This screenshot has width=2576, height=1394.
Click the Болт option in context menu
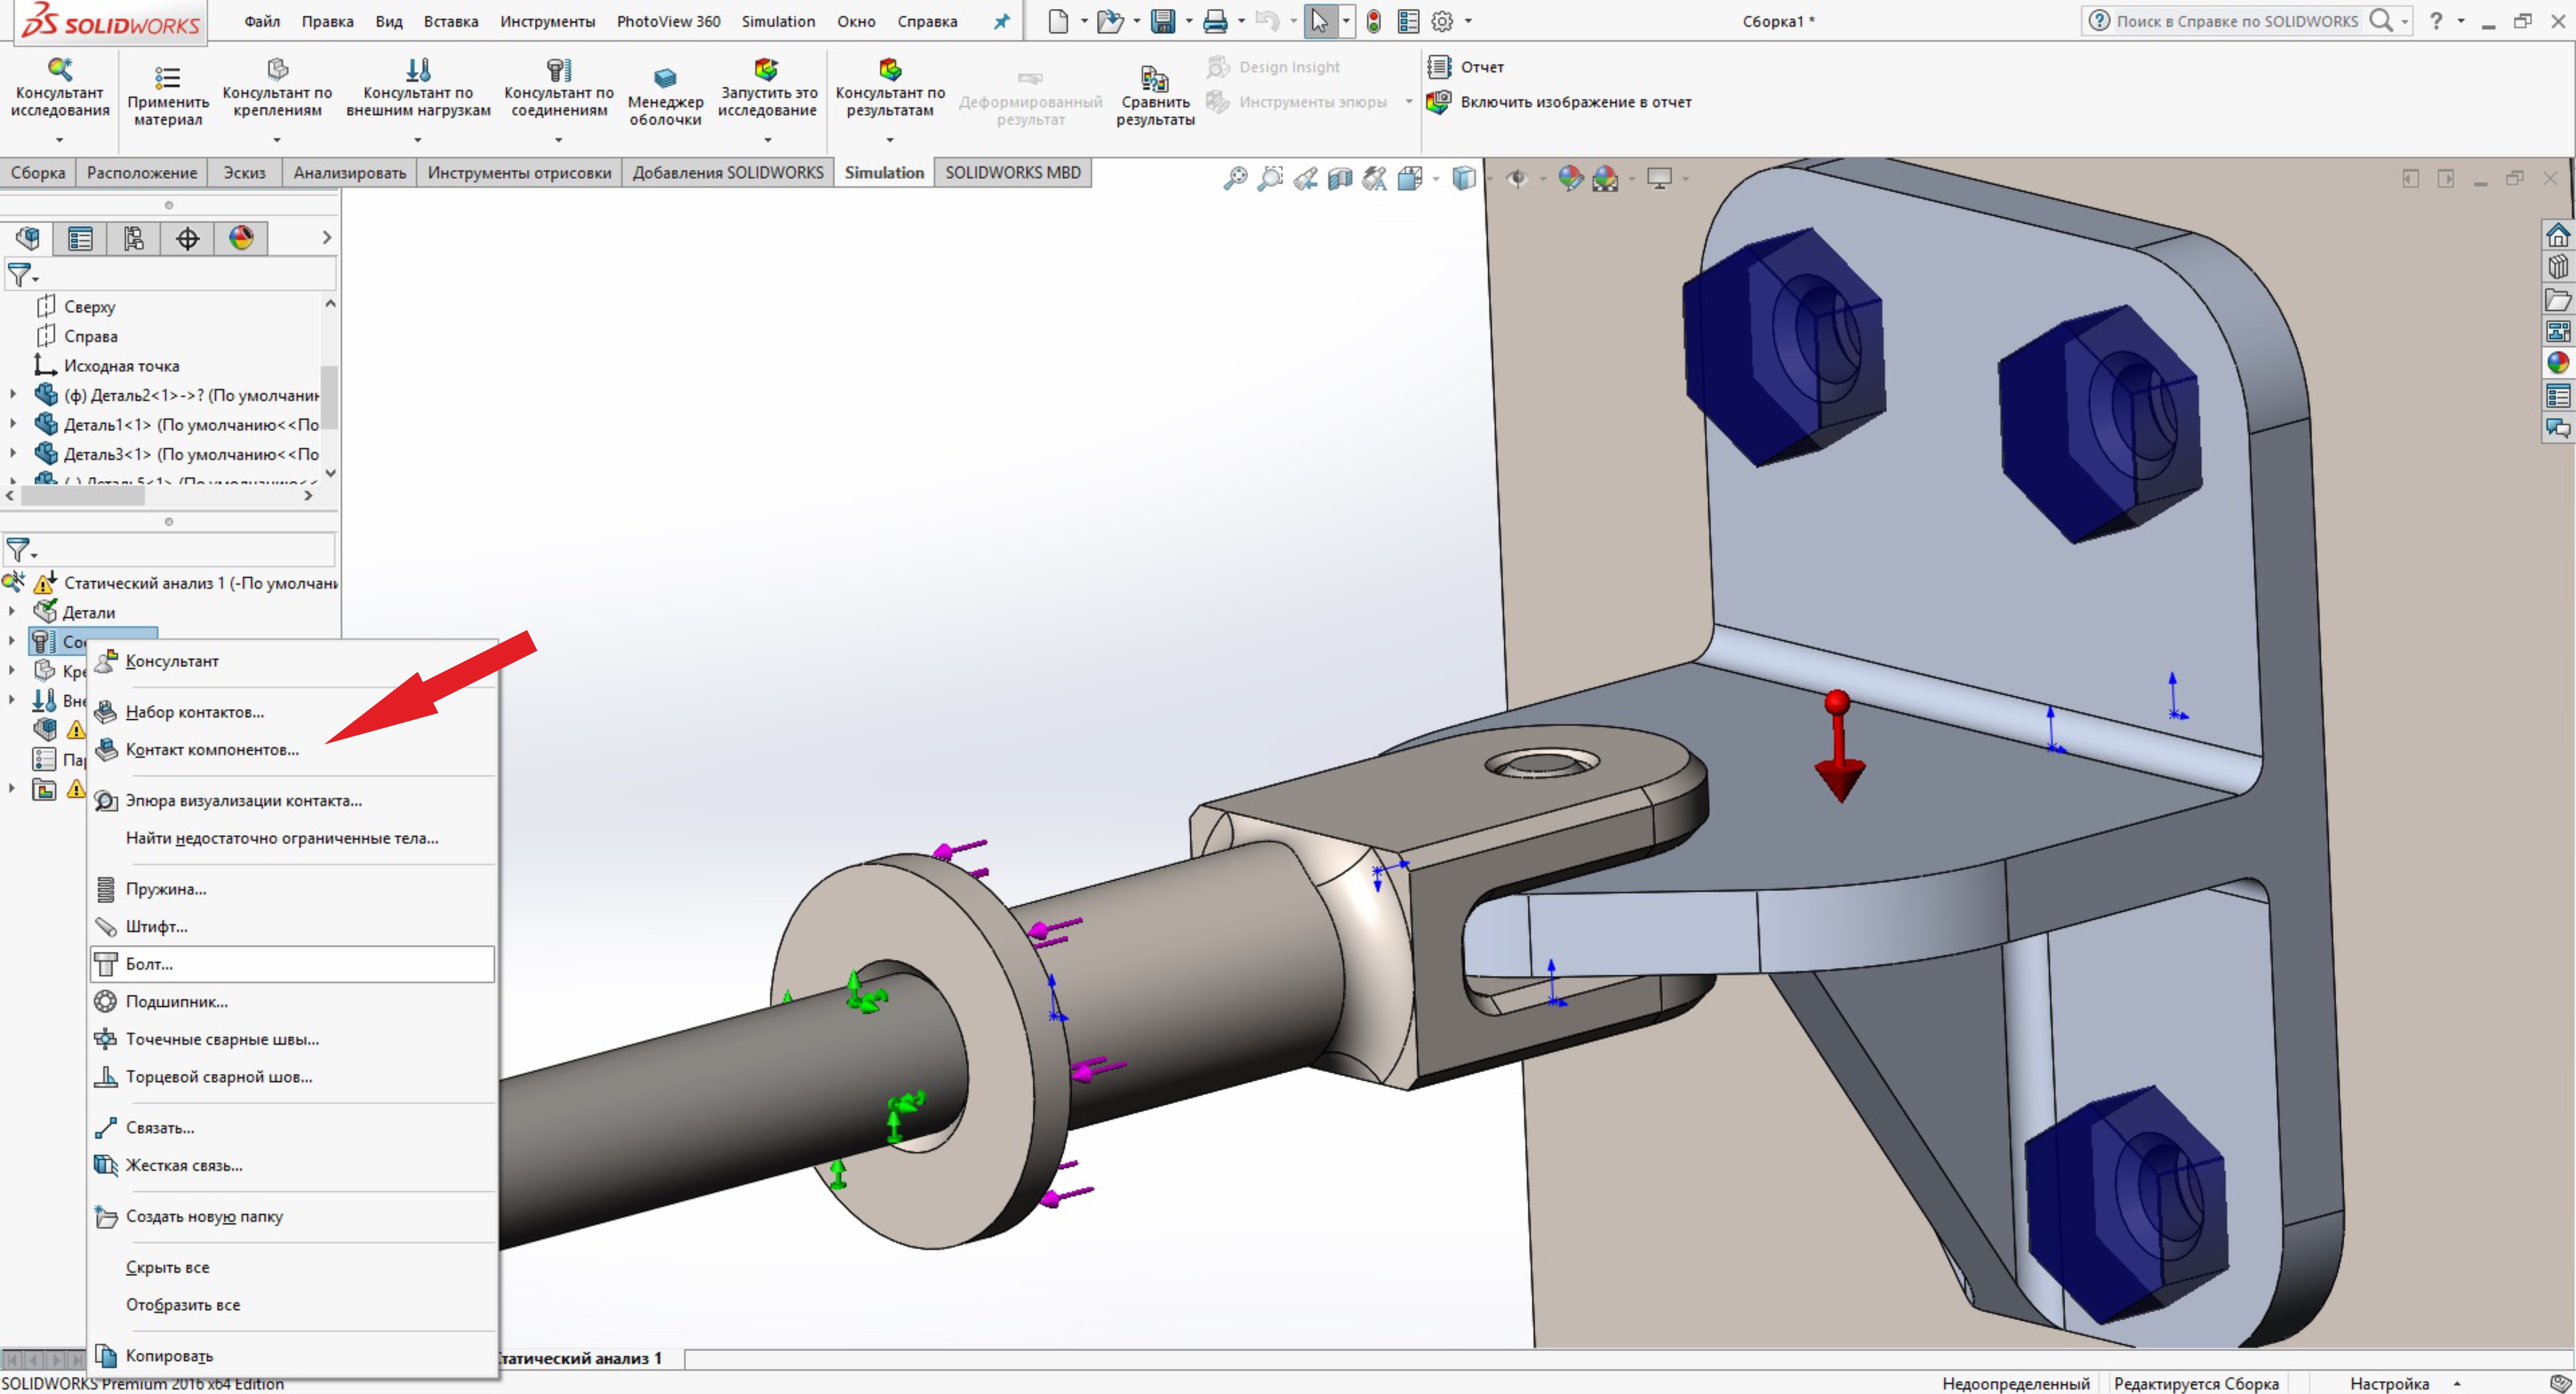pos(151,963)
